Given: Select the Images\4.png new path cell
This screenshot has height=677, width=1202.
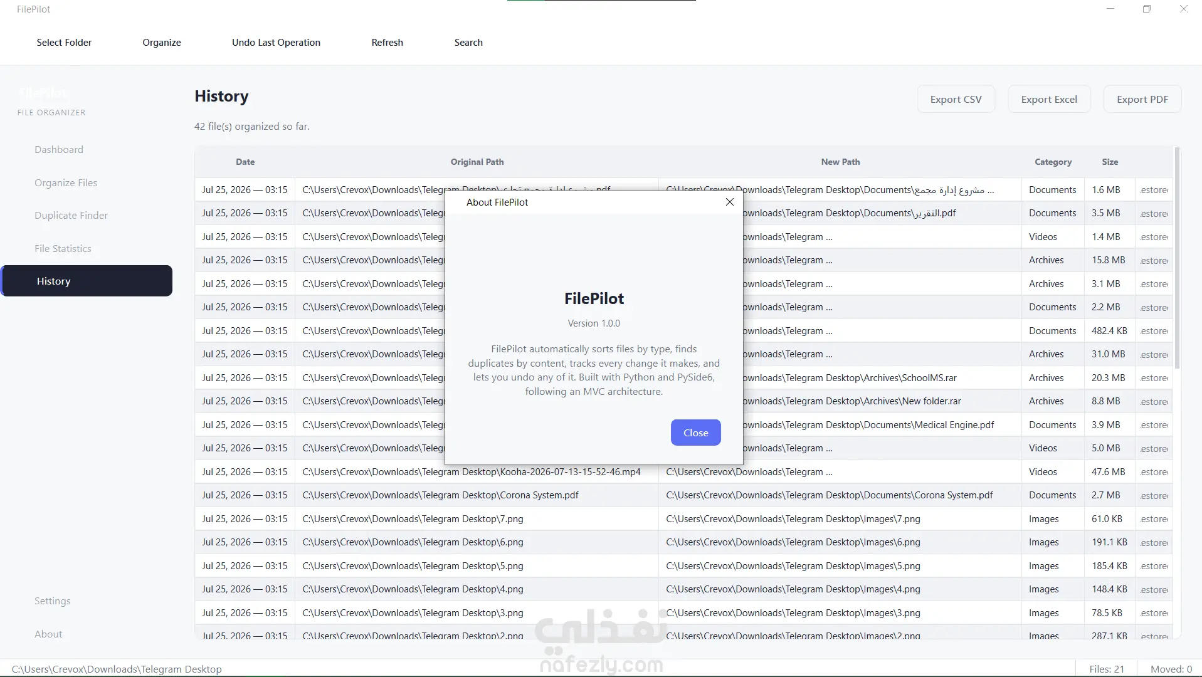Looking at the screenshot, I should (x=840, y=589).
